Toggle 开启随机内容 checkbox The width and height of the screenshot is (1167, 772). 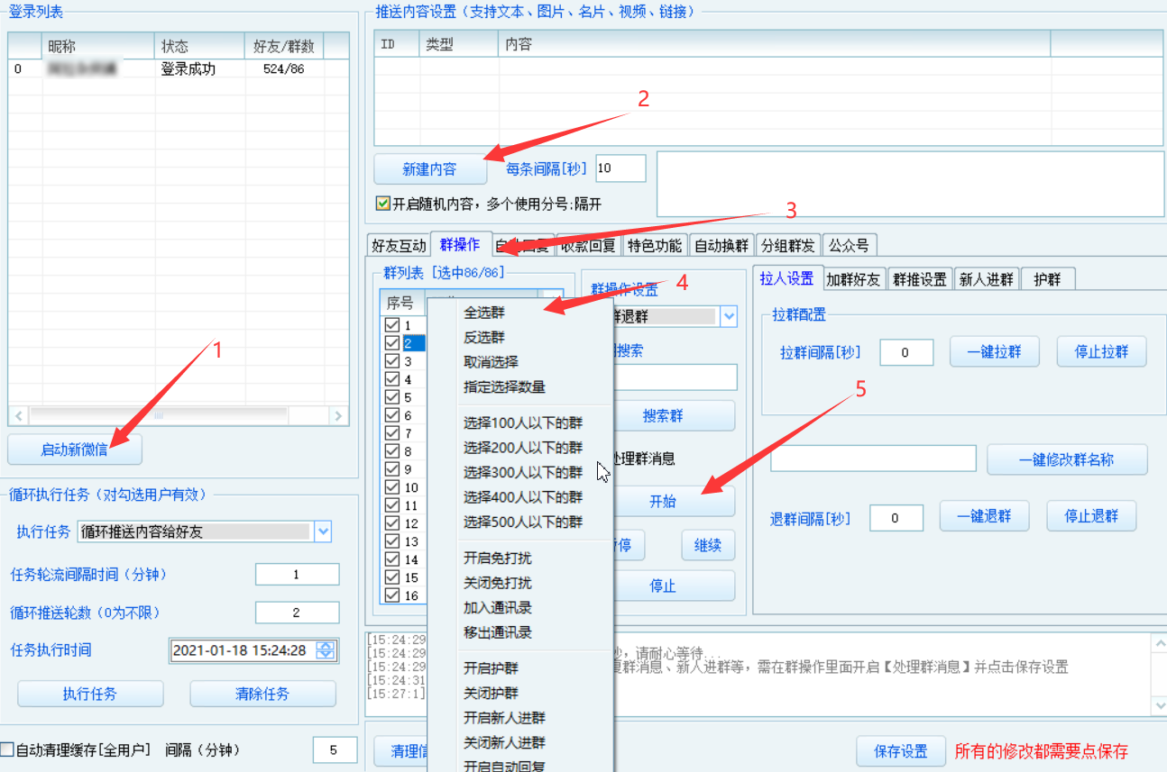pyautogui.click(x=383, y=204)
